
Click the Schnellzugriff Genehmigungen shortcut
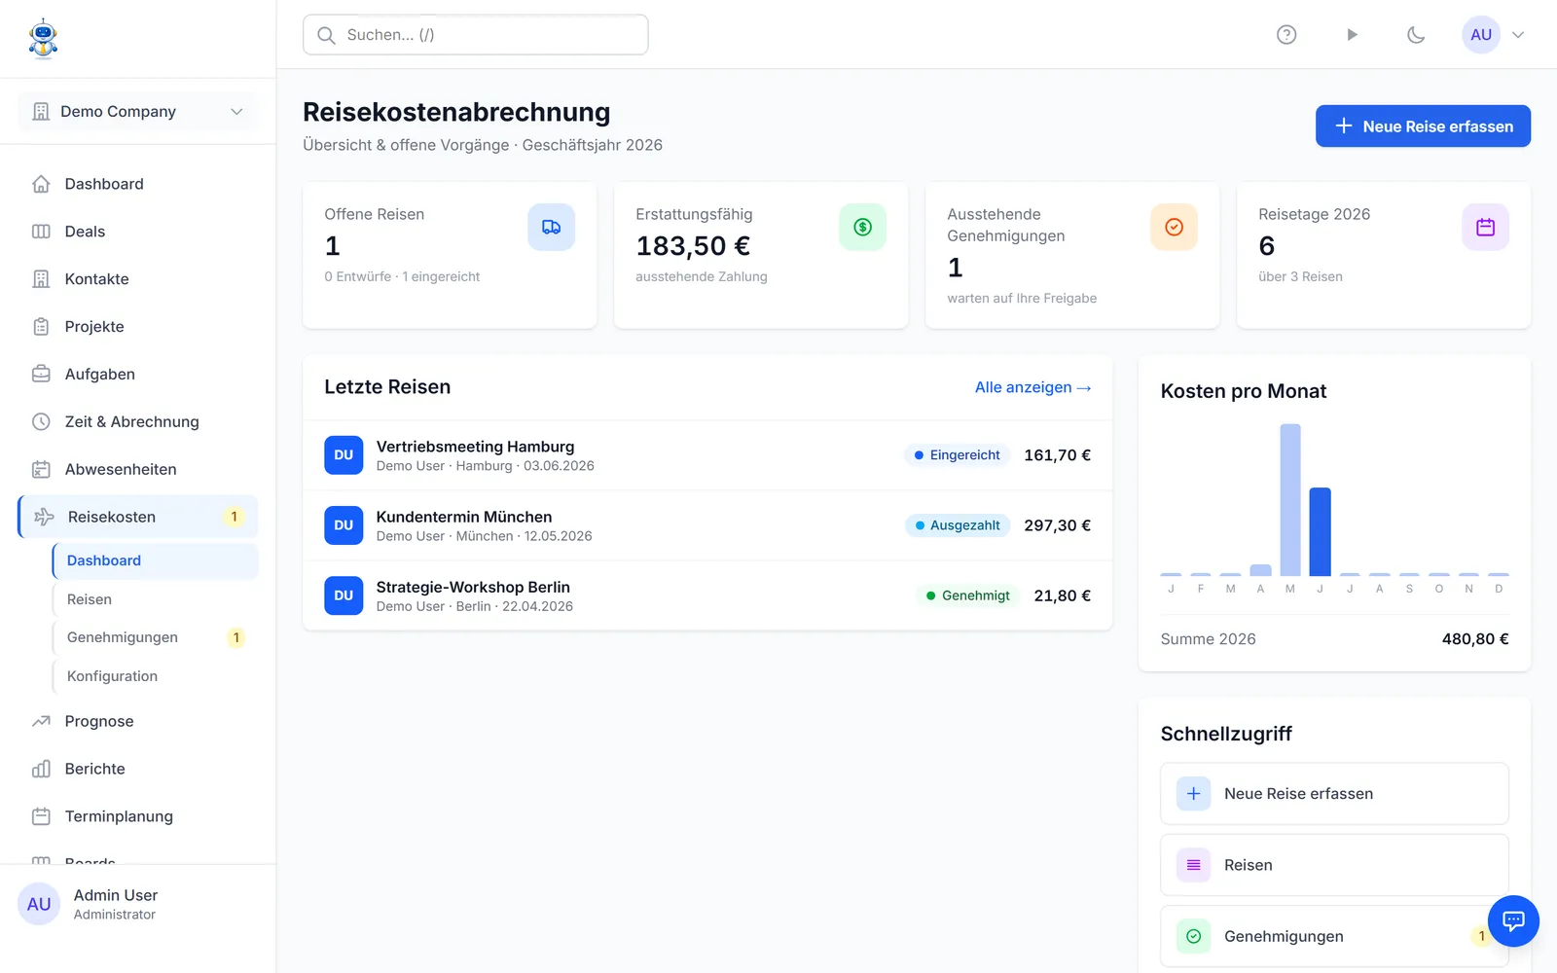coord(1334,936)
